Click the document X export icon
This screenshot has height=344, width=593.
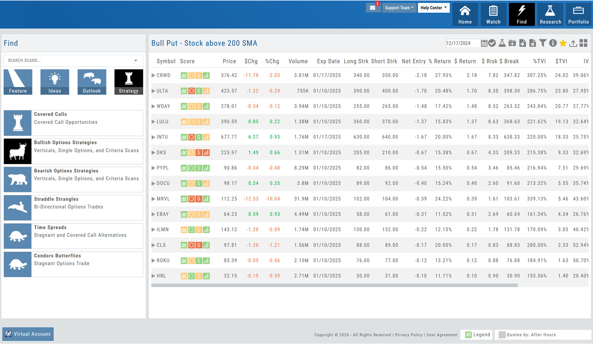pyautogui.click(x=532, y=43)
